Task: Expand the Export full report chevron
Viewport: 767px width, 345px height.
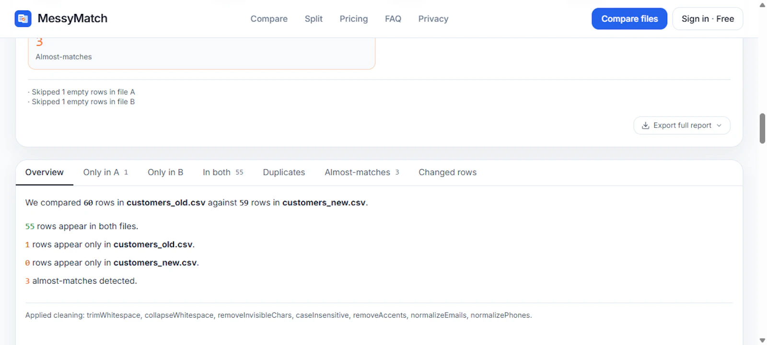Action: (x=719, y=126)
